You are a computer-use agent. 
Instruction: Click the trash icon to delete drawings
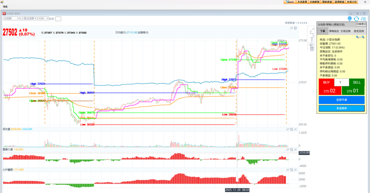[x=312, y=49]
